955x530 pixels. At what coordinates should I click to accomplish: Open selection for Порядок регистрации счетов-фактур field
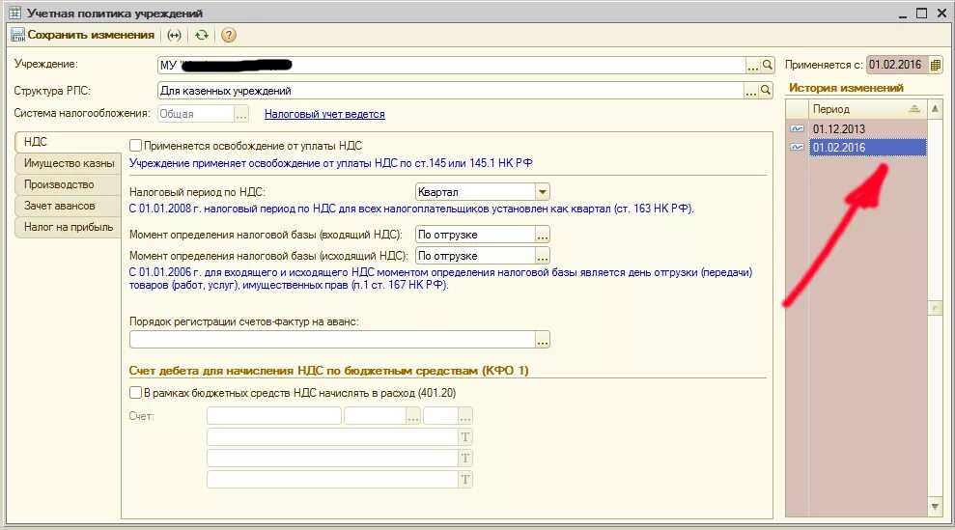543,339
